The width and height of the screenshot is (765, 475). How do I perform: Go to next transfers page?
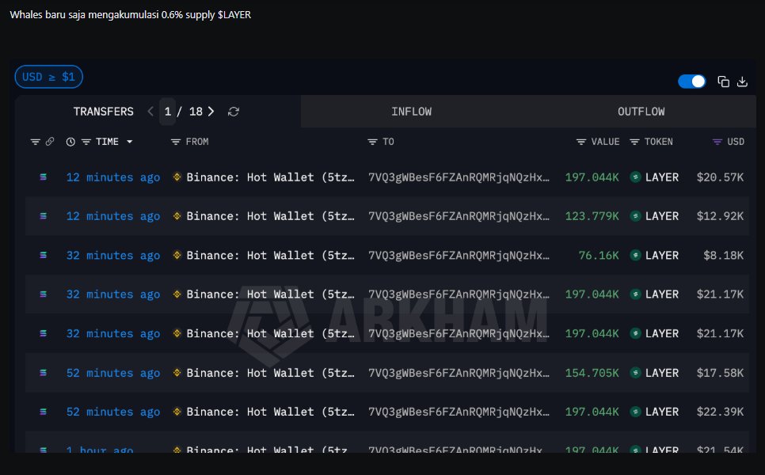(x=211, y=112)
